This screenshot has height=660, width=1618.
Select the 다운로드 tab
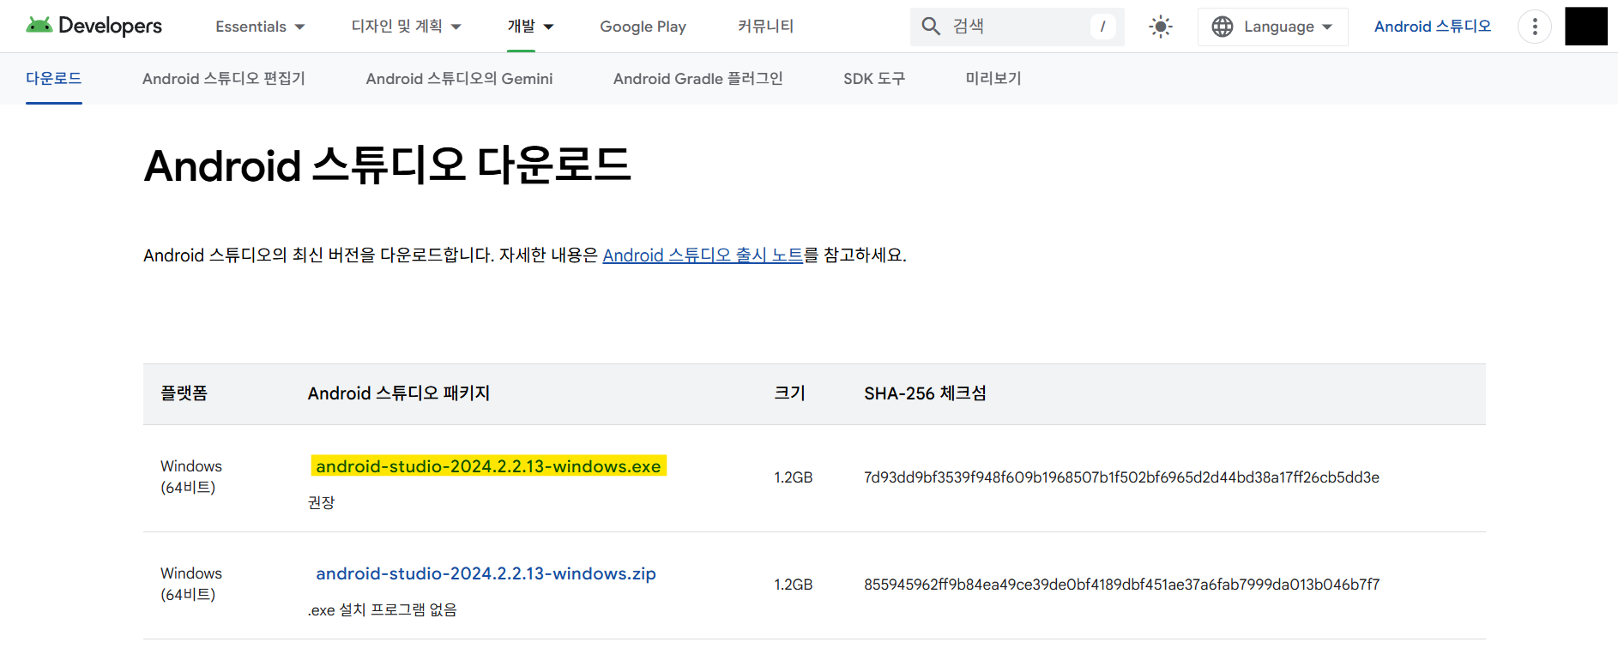click(x=54, y=78)
